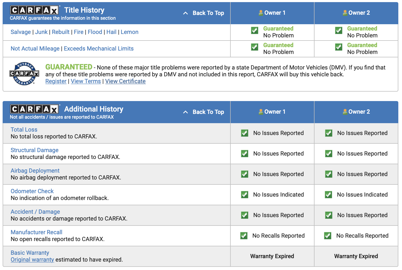The image size is (402, 270).
Task: Open the Hail title link
Action: click(111, 32)
